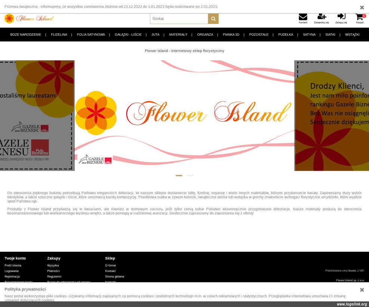The width and height of the screenshot is (369, 307).
Task: Click the next Drodzy Klienci slide preview
Action: (332, 115)
